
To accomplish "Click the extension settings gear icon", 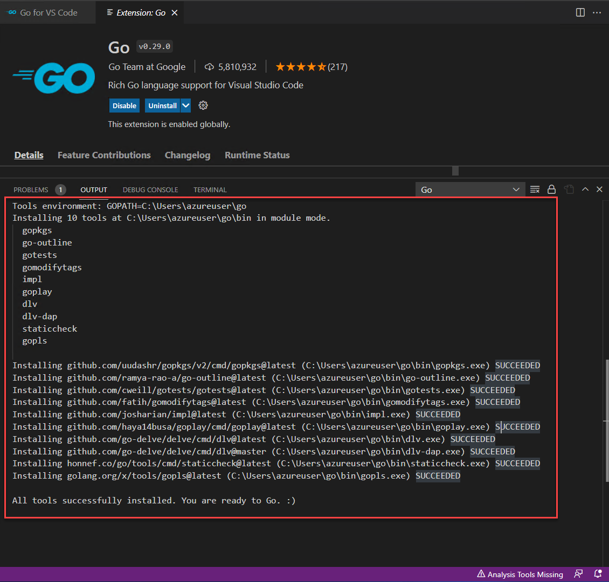I will click(x=203, y=106).
